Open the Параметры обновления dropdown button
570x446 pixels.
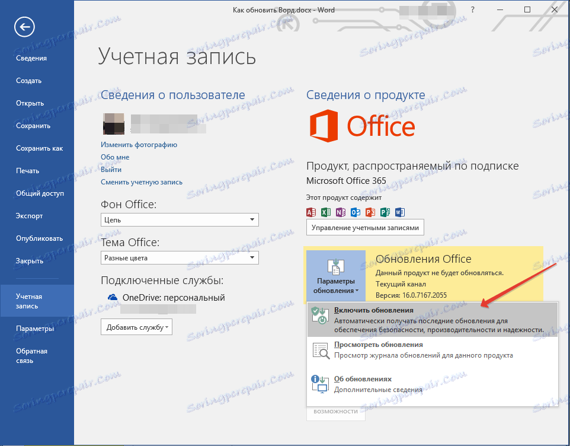(x=336, y=276)
